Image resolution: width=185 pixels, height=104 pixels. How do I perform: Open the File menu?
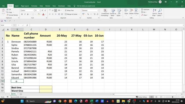pyautogui.click(x=3, y=6)
